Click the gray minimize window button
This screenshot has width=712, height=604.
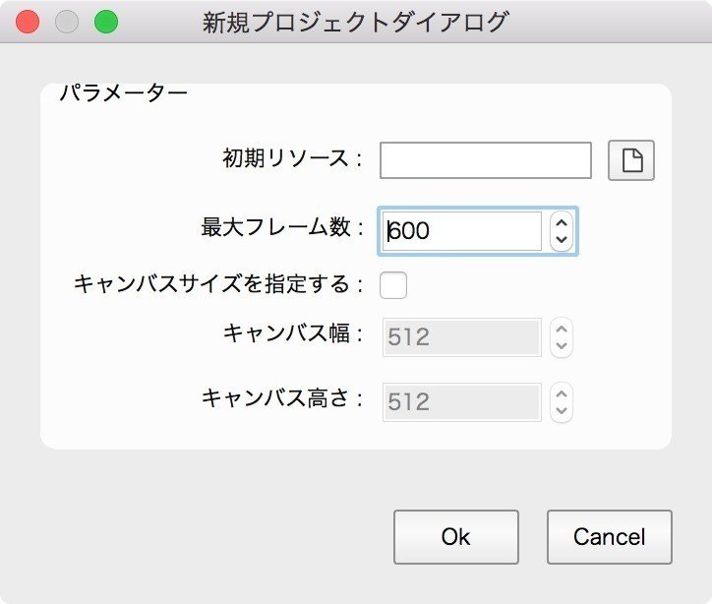point(67,22)
